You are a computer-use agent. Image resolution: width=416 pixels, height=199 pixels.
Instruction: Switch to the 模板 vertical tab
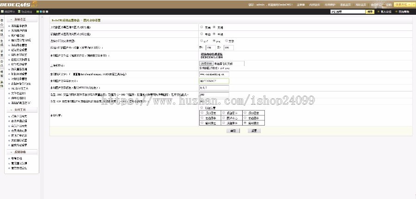click(2, 74)
